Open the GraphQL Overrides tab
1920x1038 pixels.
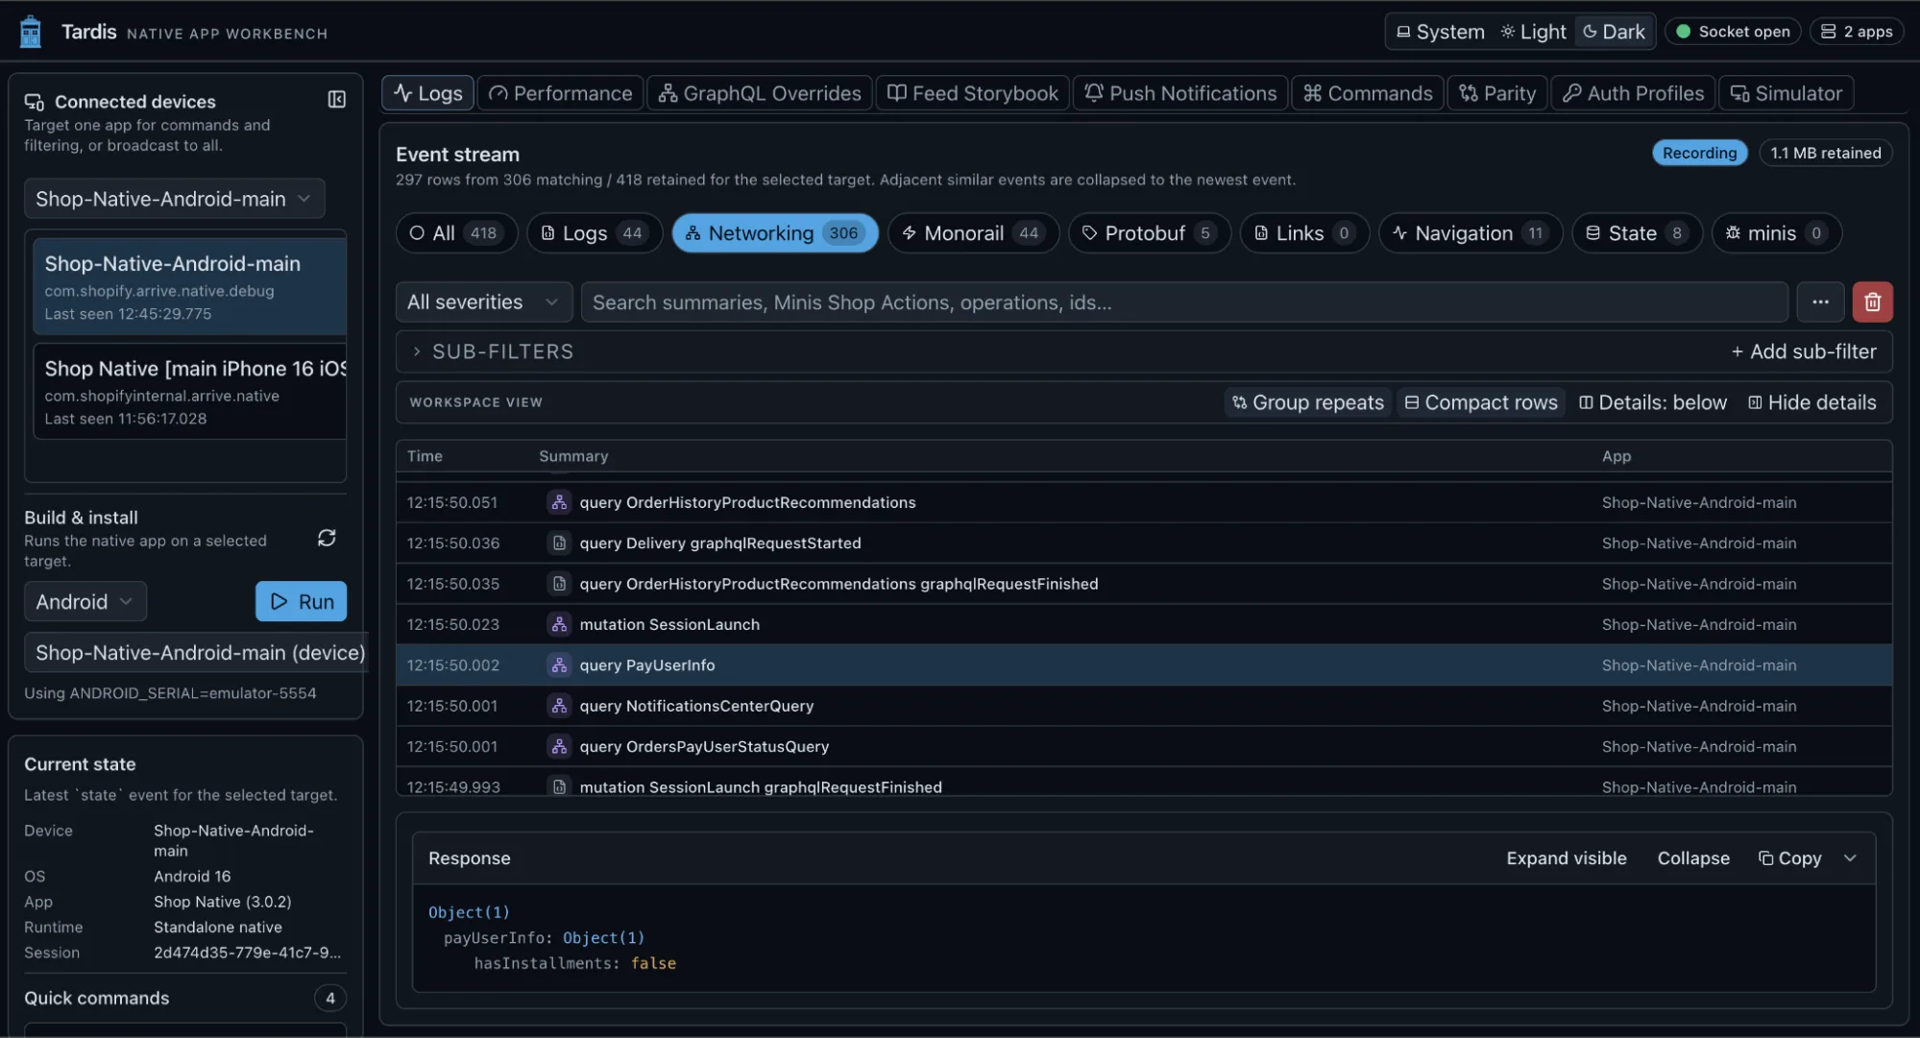click(760, 93)
